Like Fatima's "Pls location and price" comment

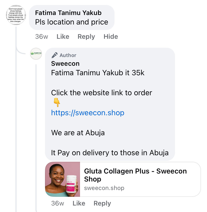[63, 36]
